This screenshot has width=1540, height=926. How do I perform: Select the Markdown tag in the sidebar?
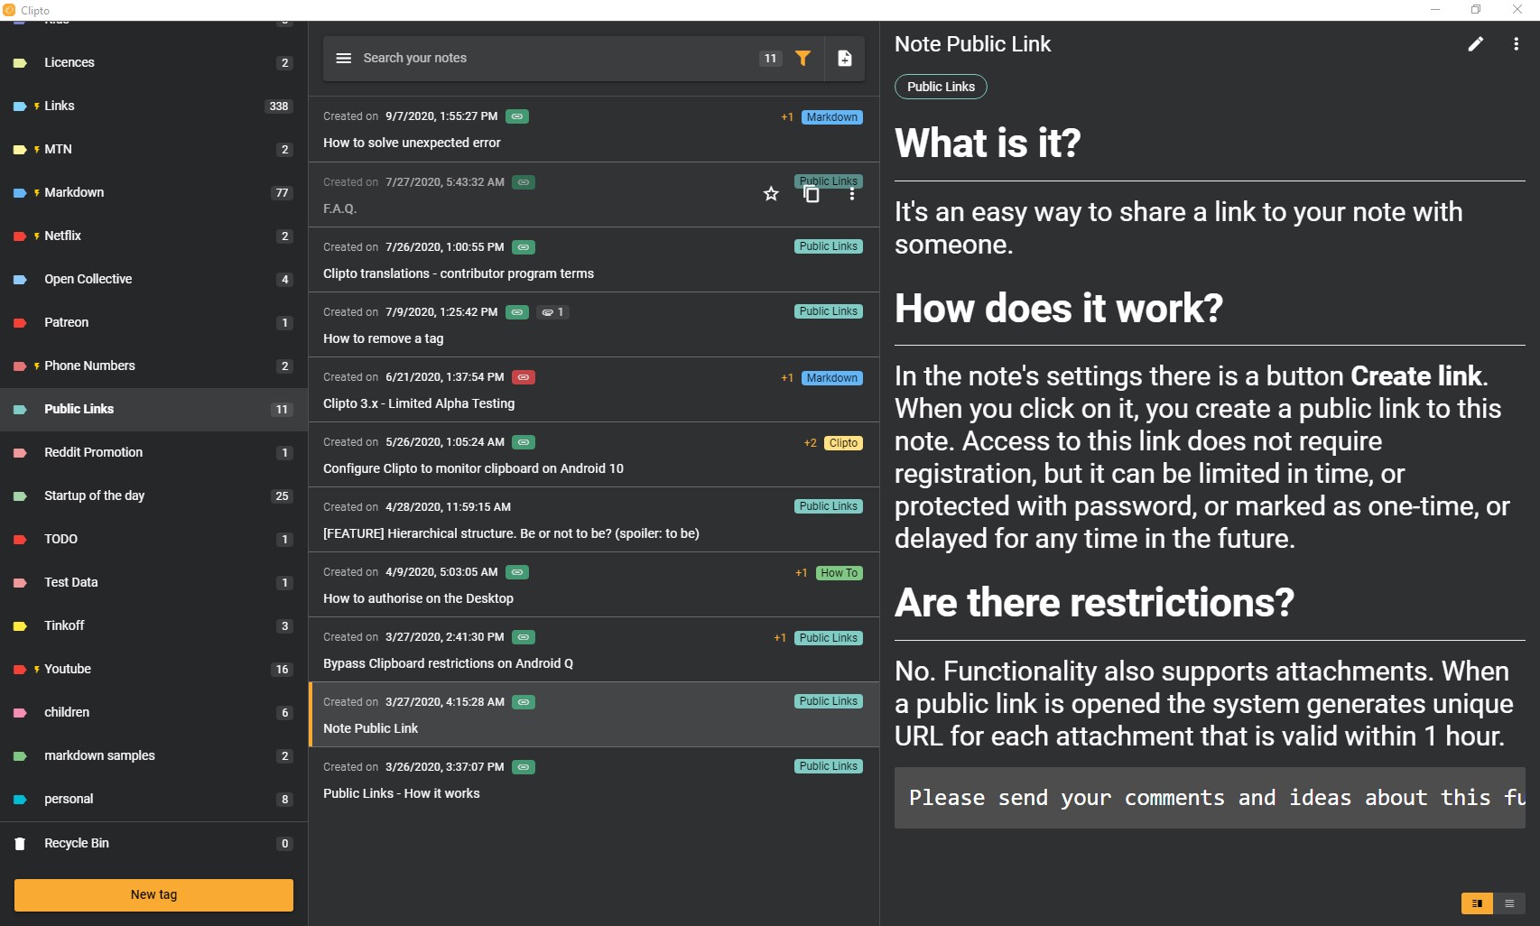tap(74, 192)
